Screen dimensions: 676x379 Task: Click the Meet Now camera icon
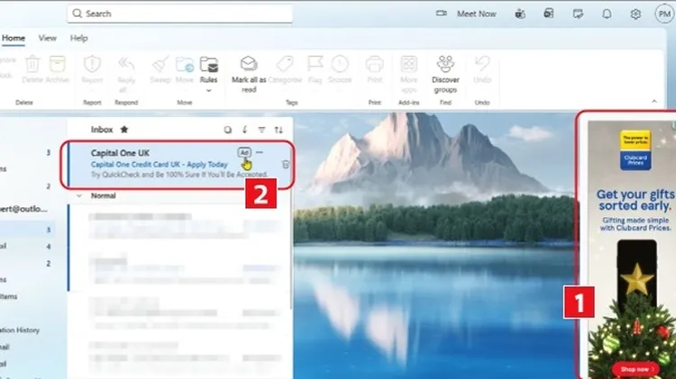[442, 14]
